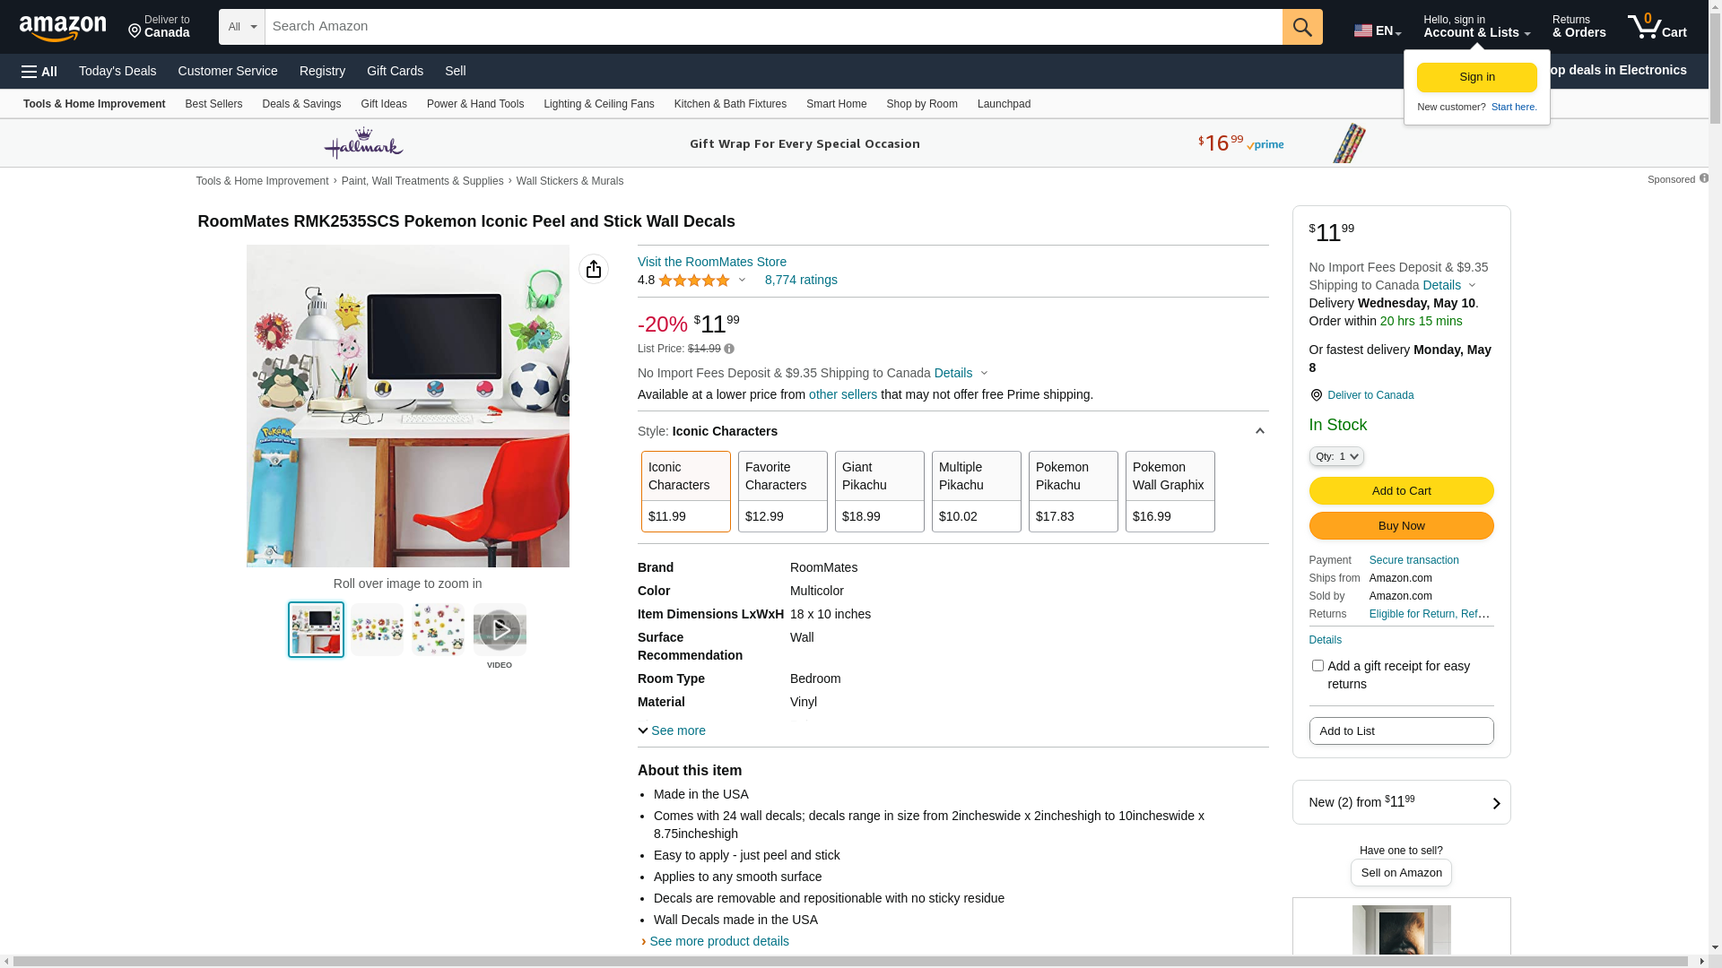The height and width of the screenshot is (968, 1722).
Task: Select the Favorite Characters style option
Action: click(x=782, y=491)
